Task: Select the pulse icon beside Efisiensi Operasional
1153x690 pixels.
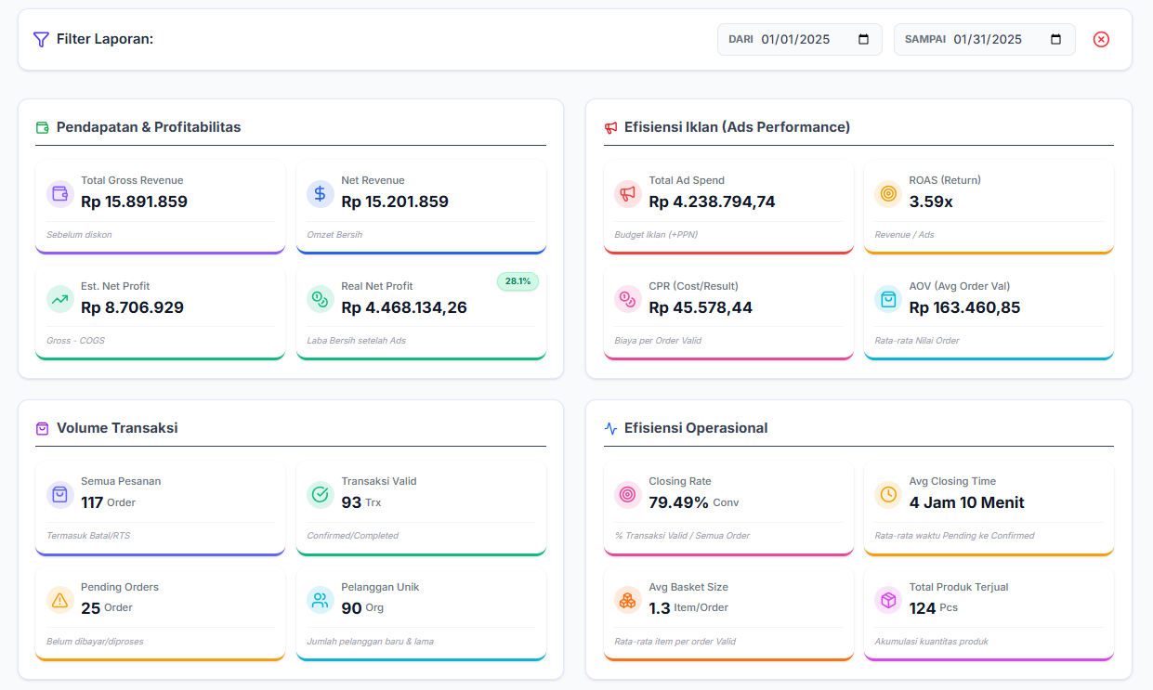Action: [x=611, y=428]
